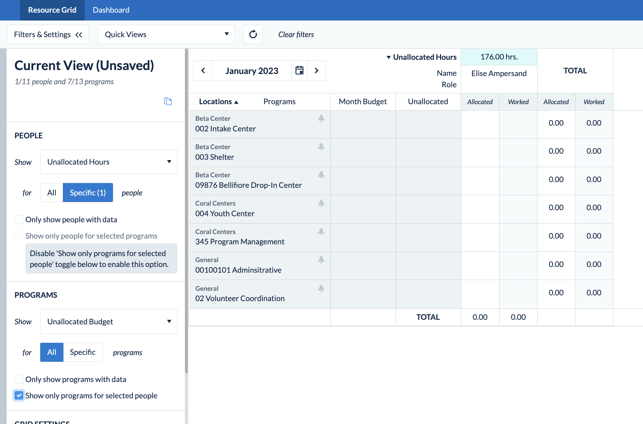Switch to the Dashboard tab
The height and width of the screenshot is (424, 643).
[111, 10]
